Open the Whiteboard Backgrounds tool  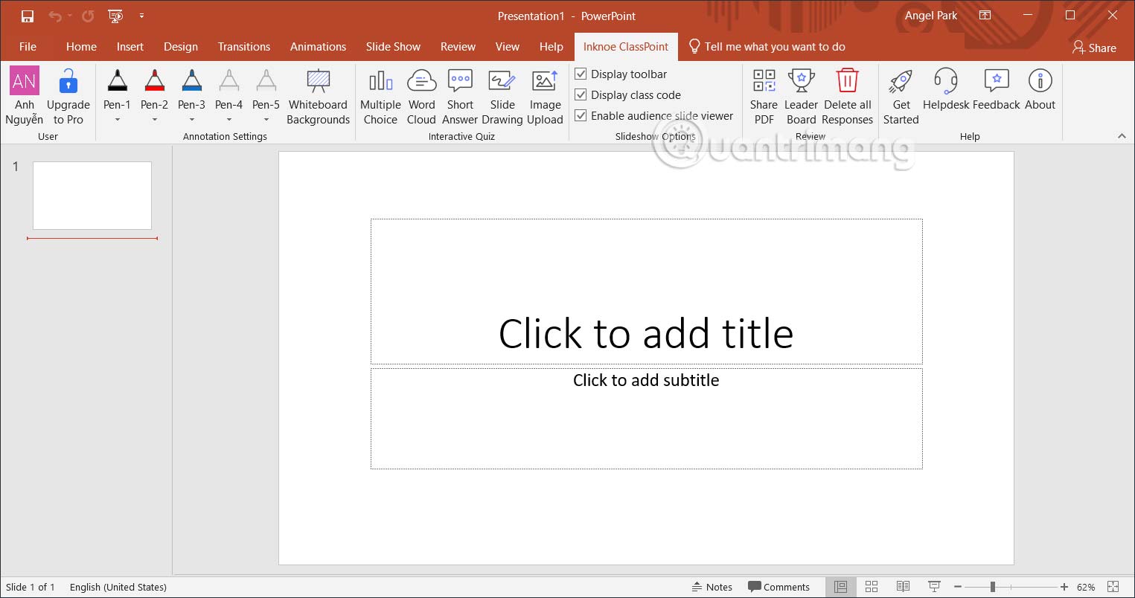click(318, 97)
